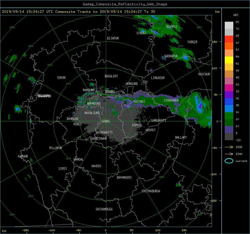Click the yellow 'km' label in the bottom-left corner
Viewport: 250px width, 234px height.
click(x=4, y=231)
